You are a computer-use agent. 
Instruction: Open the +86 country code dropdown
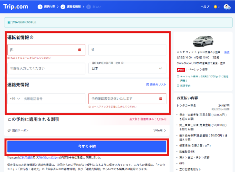[x=15, y=98]
